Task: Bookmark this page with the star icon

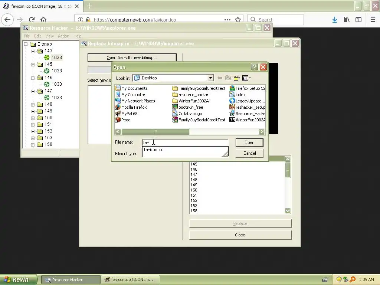Action: 238,20
